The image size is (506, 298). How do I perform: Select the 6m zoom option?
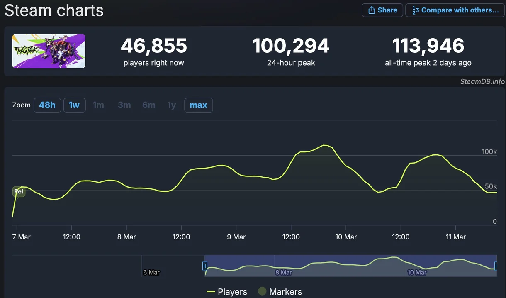point(149,105)
